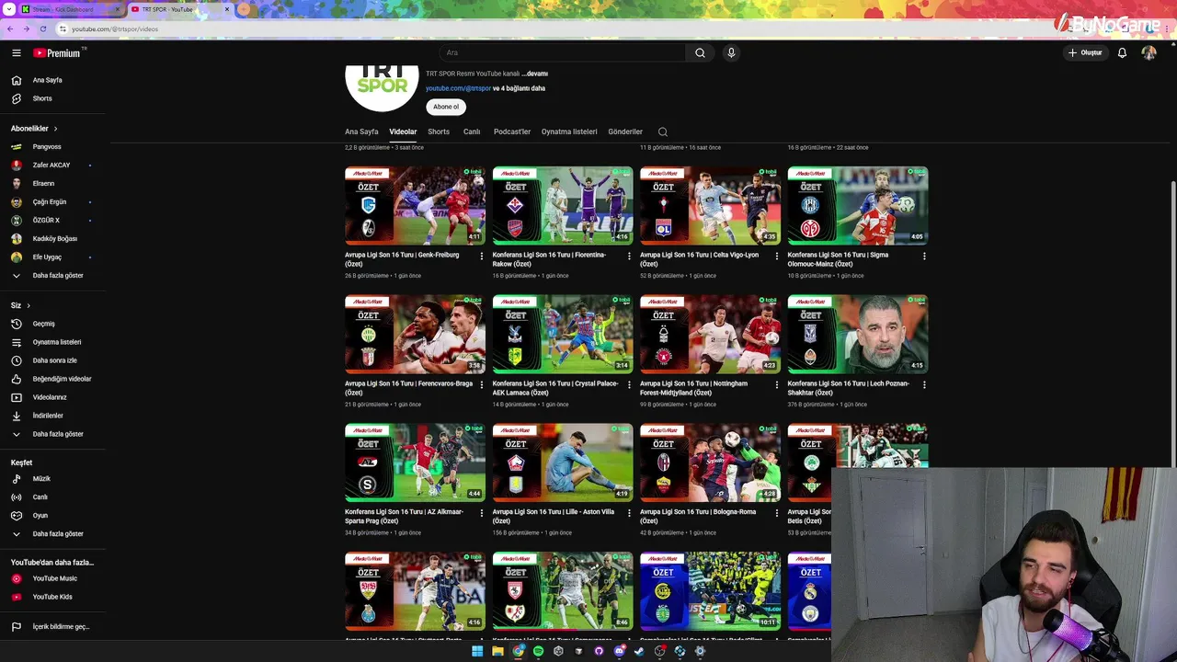This screenshot has width=1177, height=662.
Task: Open Windows Start menu on taskbar
Action: pos(477,651)
